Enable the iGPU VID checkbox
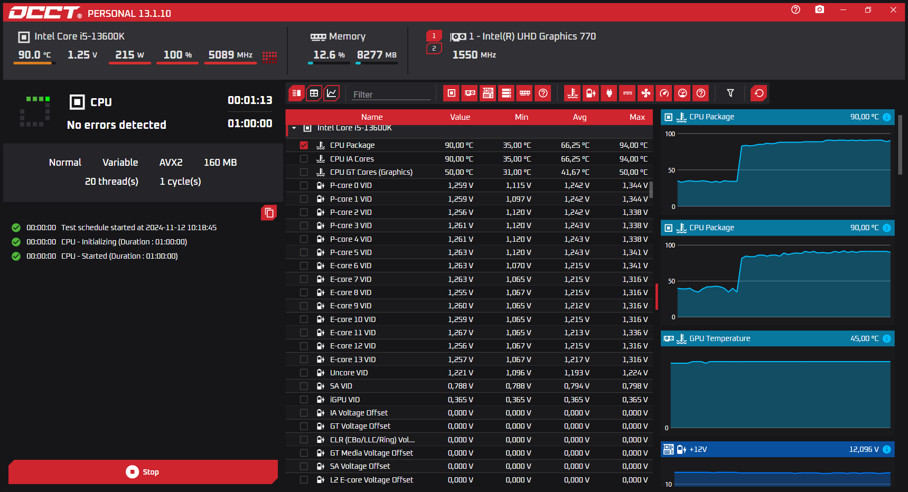 pos(304,400)
